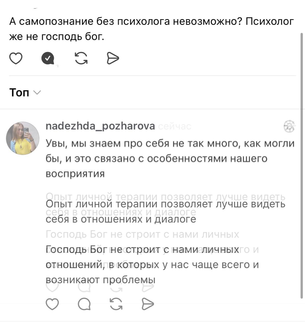Viewport: 305px width, 331px height.
Task: Click the chevron arrow beside Топ
Action: (x=37, y=93)
